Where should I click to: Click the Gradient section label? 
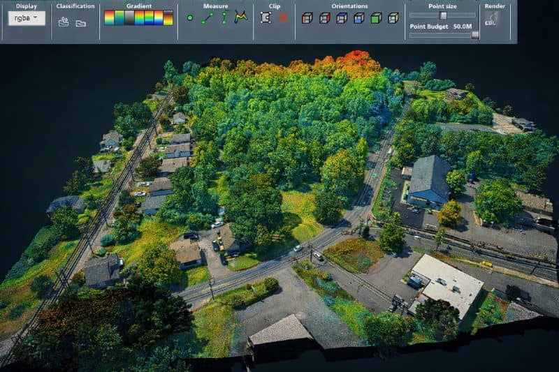[x=139, y=6]
